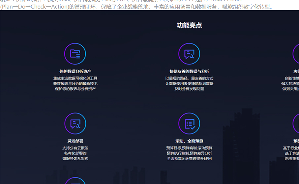Select the 灵活部署 feature title
Image resolution: width=299 pixels, height=184 pixels.
[x=75, y=141]
